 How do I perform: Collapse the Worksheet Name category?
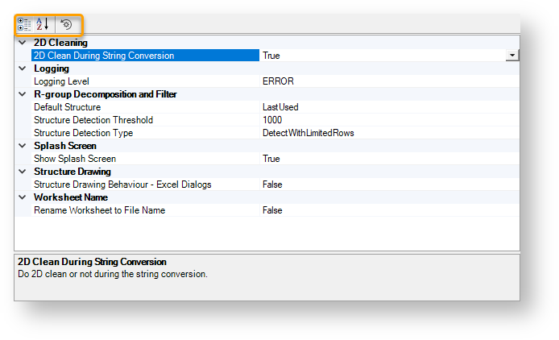[22, 197]
